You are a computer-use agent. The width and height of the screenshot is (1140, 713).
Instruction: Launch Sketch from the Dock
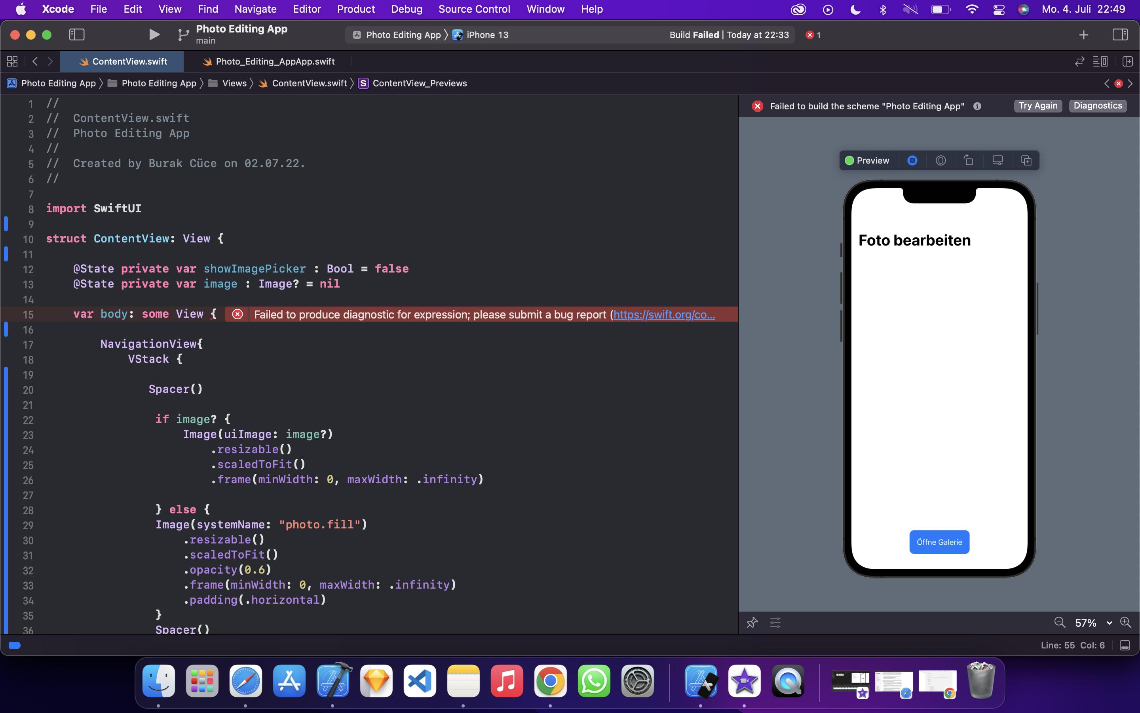[x=376, y=681]
